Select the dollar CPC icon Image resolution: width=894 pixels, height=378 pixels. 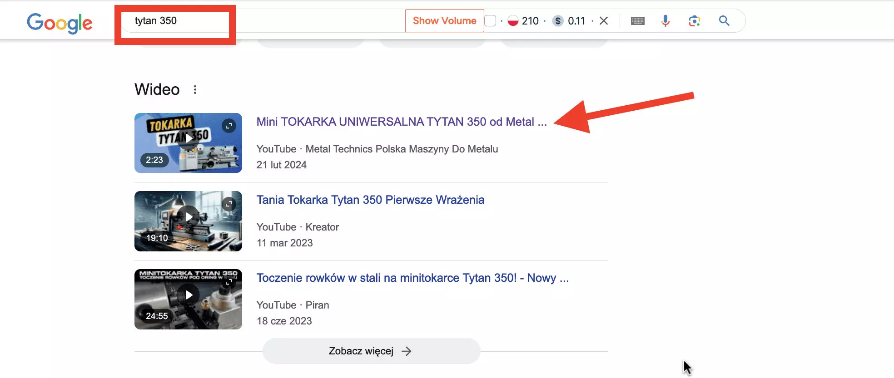click(558, 21)
